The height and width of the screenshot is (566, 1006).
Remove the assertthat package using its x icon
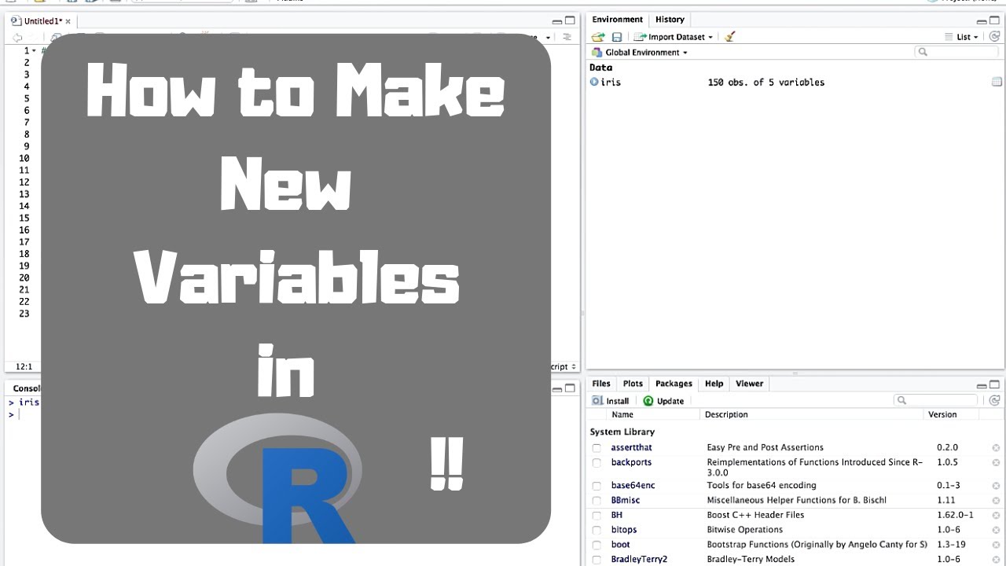pos(996,448)
